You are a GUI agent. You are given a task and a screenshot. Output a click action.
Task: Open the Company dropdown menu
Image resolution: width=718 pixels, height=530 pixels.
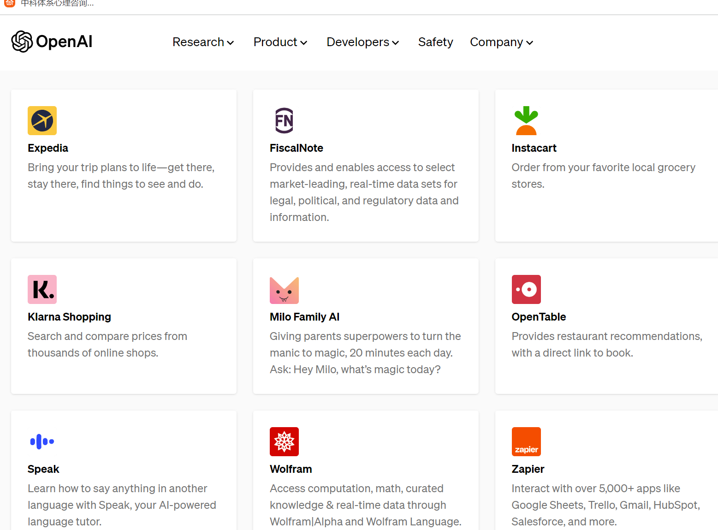click(x=501, y=42)
